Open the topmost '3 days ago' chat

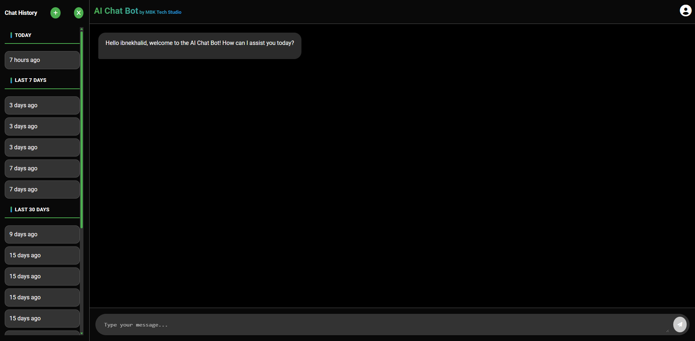[x=42, y=105]
